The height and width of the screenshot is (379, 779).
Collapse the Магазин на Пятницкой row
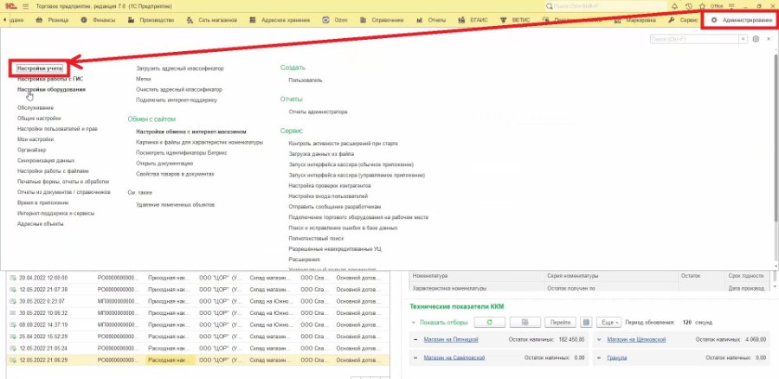(415, 340)
